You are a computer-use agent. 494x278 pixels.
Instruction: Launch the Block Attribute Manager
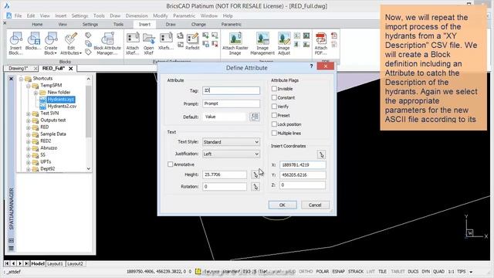[x=107, y=43]
